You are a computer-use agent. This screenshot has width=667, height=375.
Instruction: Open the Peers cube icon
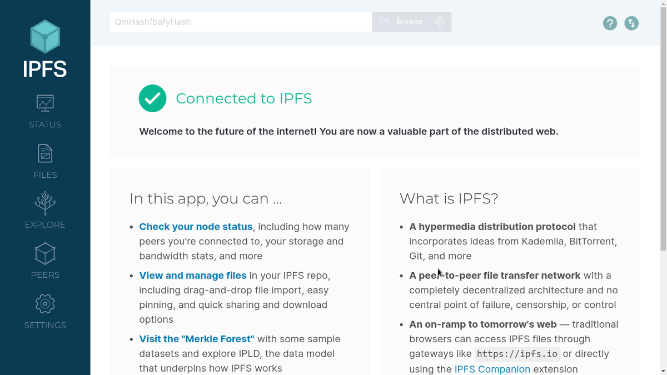pos(45,254)
